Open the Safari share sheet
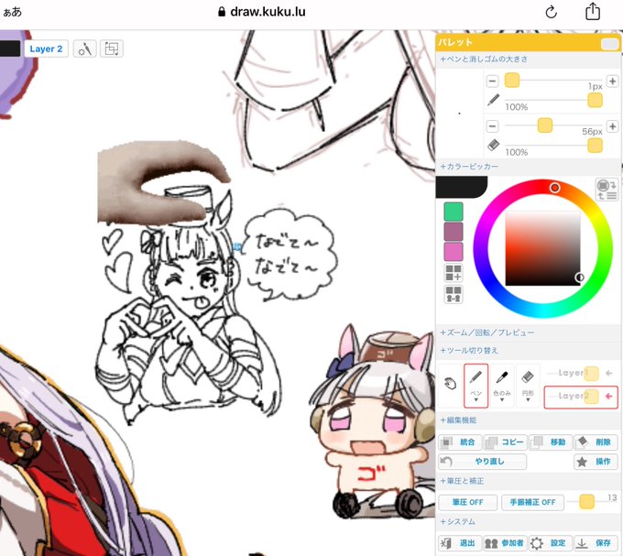 click(x=593, y=11)
